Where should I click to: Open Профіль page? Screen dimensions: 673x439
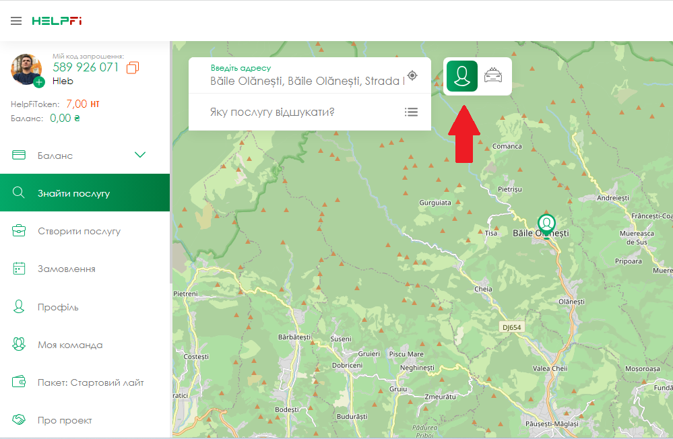click(58, 307)
